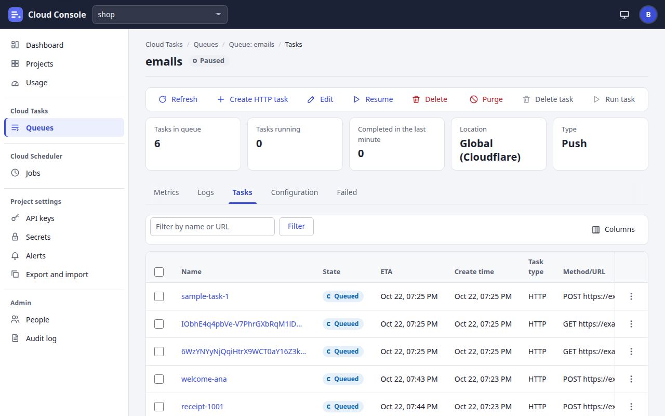Open the Columns chooser
The image size is (665, 416).
[x=614, y=229]
